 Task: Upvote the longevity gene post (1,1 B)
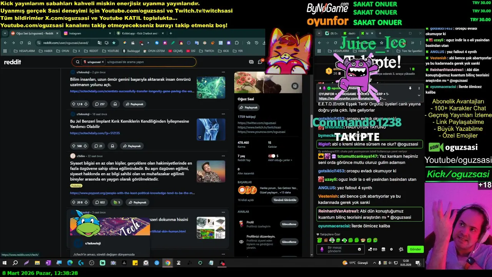(x=73, y=104)
